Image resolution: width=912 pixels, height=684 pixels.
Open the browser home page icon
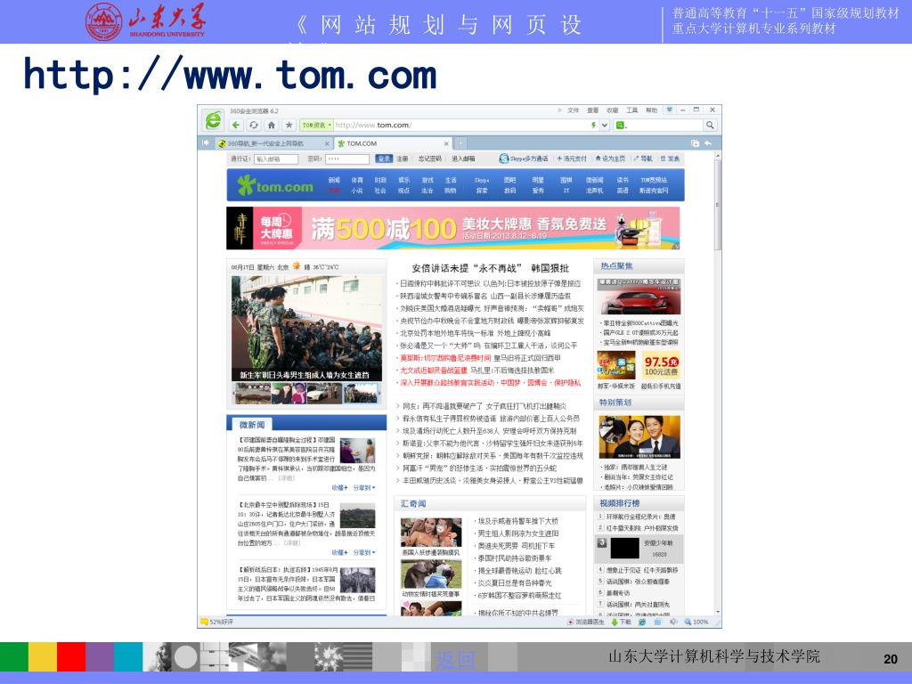[x=271, y=125]
